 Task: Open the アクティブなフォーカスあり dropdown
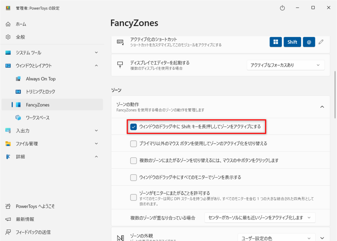click(x=285, y=65)
